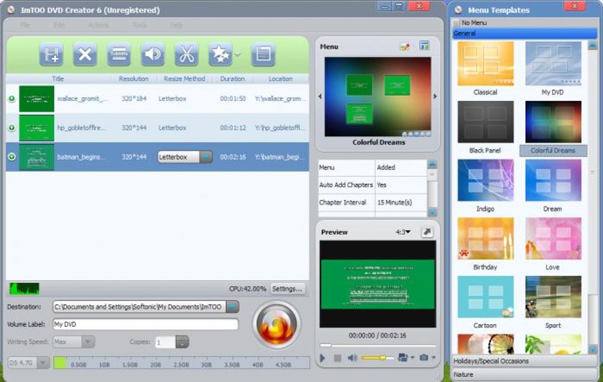This screenshot has width=603, height=382.
Task: Open the subtitle toolbar icon
Action: coord(119,54)
